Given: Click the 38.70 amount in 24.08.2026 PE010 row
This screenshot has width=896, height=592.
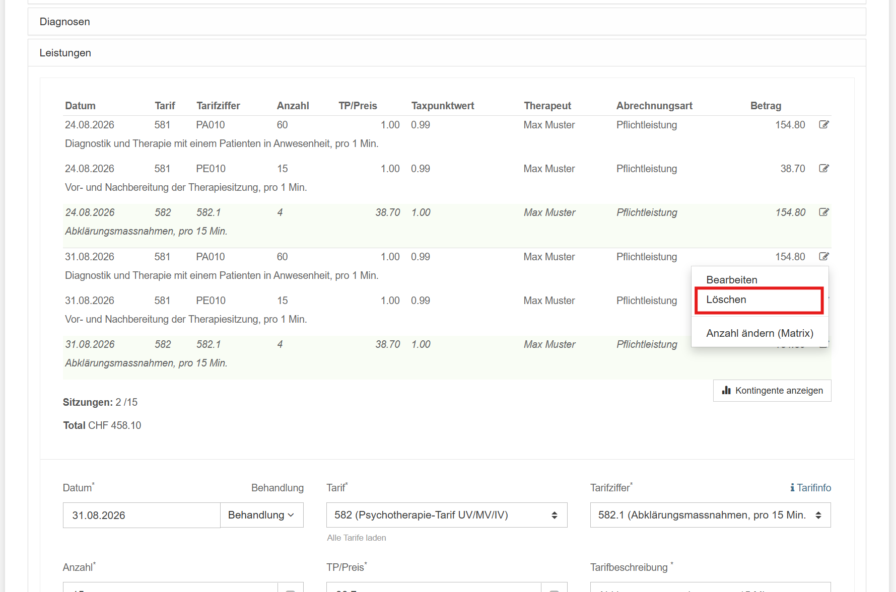Looking at the screenshot, I should 793,169.
